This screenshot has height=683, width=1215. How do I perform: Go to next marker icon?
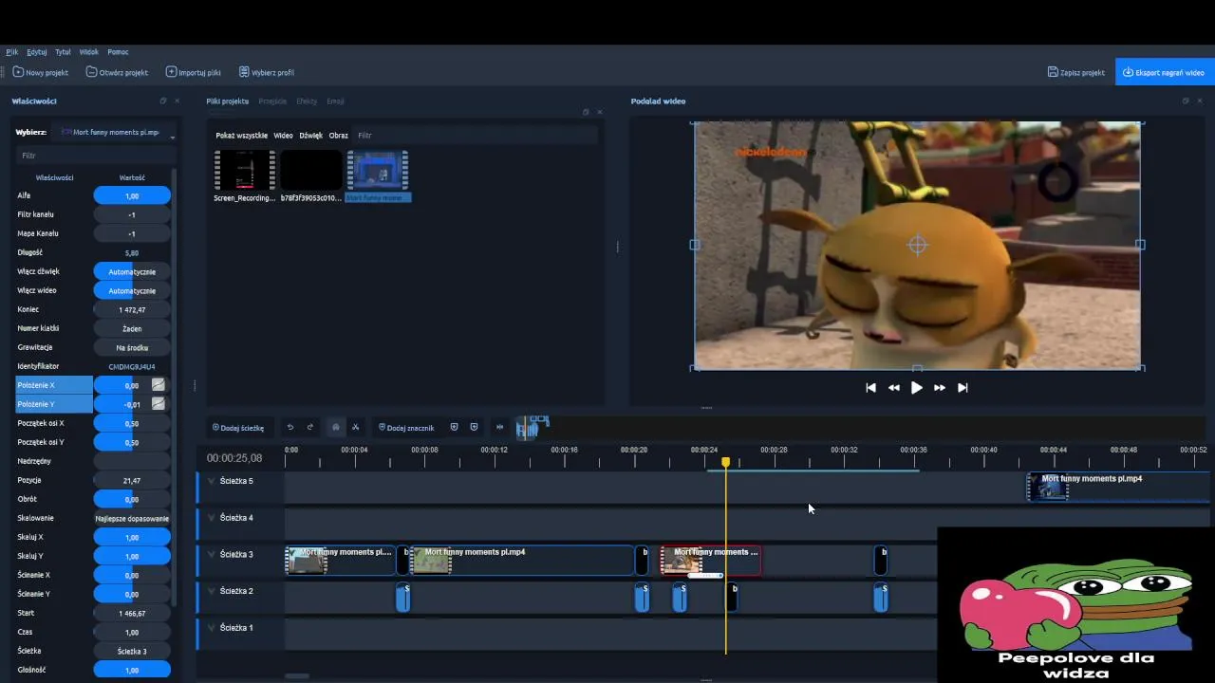(x=474, y=427)
